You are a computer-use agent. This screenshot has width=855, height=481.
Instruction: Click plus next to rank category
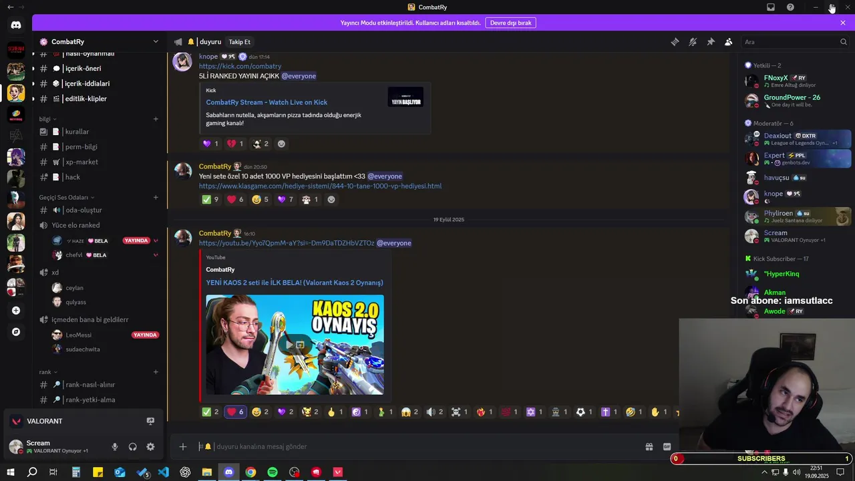point(156,371)
